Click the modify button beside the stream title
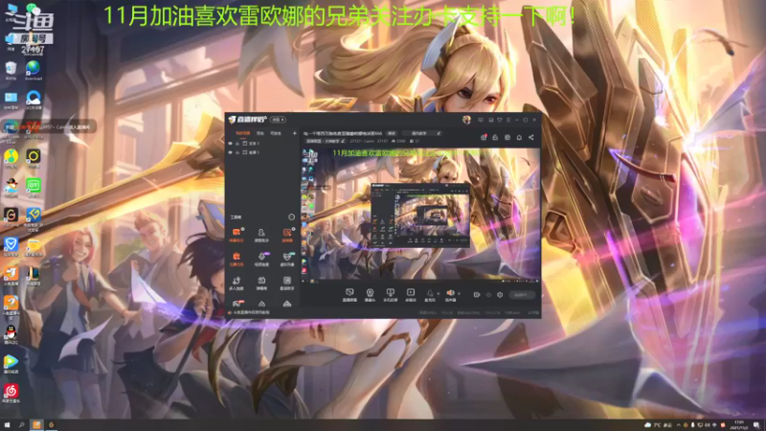The width and height of the screenshot is (766, 431). pyautogui.click(x=392, y=133)
